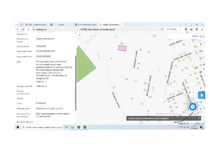Image resolution: width=220 pixels, height=156 pixels.
Task: Click the cadastral quarter value 23:02:0401009
Action: (x=43, y=56)
